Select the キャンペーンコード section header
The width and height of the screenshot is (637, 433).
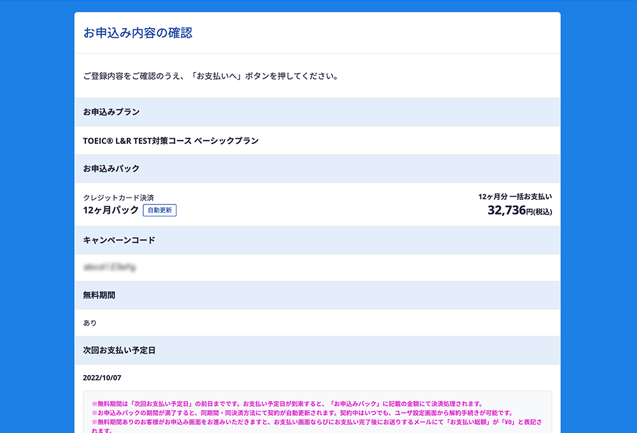[119, 240]
